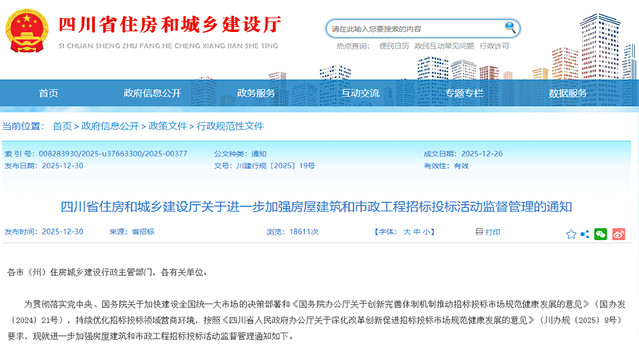This screenshot has width=639, height=359.
Task: Set font size to 中
Action: pos(416,232)
